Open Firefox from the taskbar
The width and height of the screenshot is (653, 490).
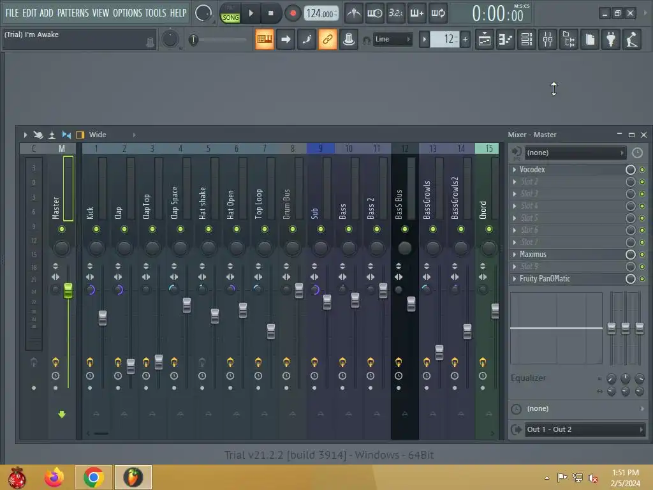(x=55, y=477)
